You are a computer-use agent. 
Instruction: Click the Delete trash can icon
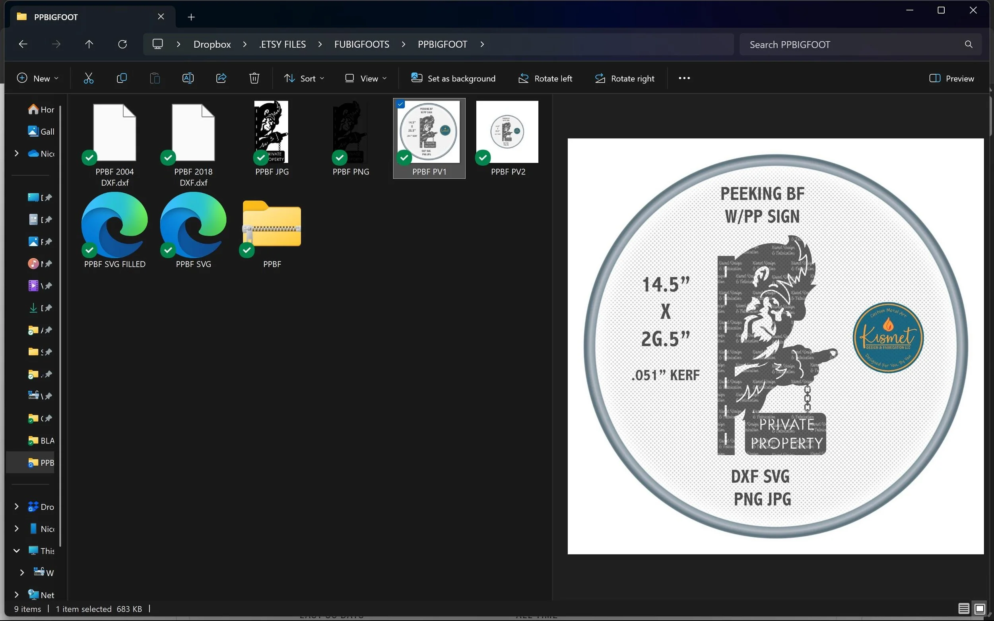coord(254,78)
